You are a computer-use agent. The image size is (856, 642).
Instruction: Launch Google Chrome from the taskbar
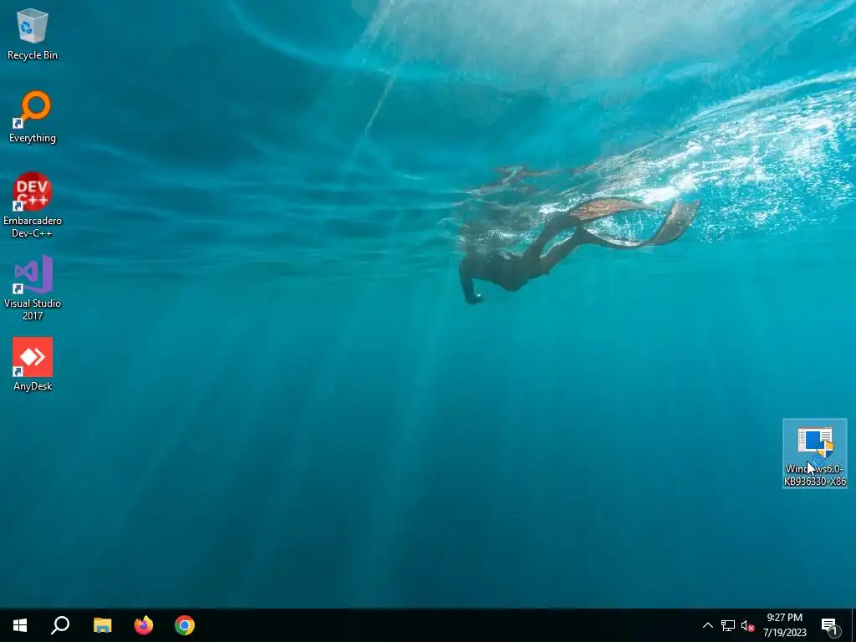(185, 625)
